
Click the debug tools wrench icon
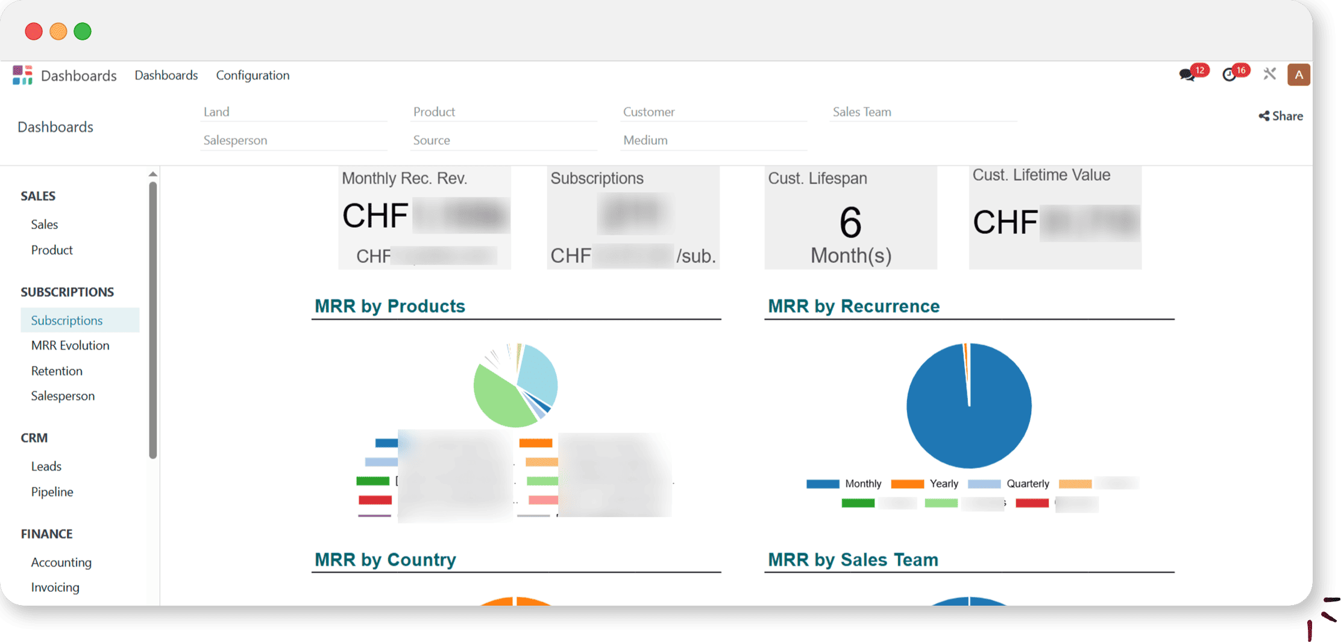[1269, 74]
